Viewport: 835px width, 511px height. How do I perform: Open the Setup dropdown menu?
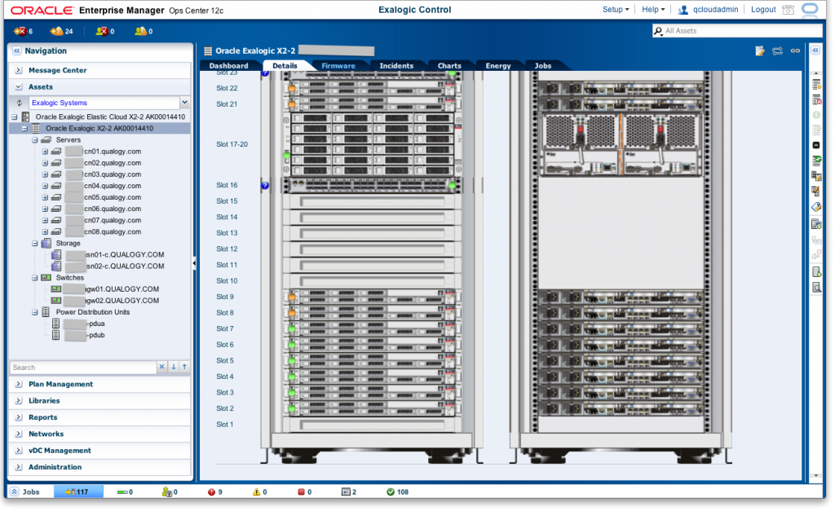[615, 10]
